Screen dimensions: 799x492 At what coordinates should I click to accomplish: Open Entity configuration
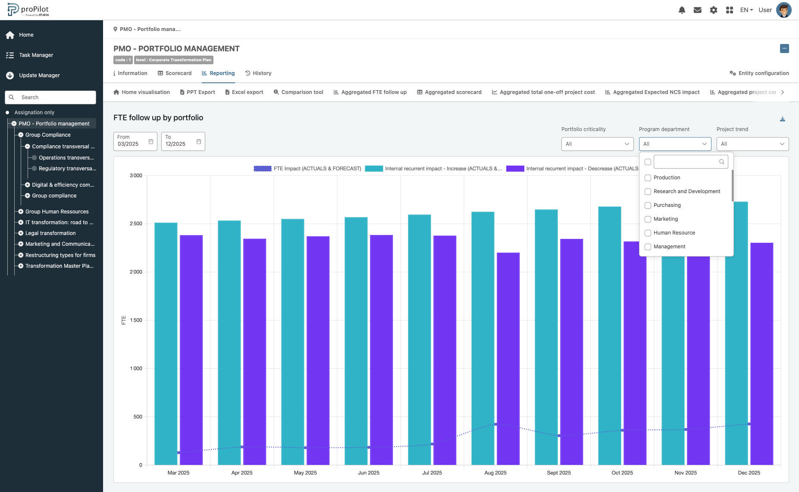[x=759, y=73]
